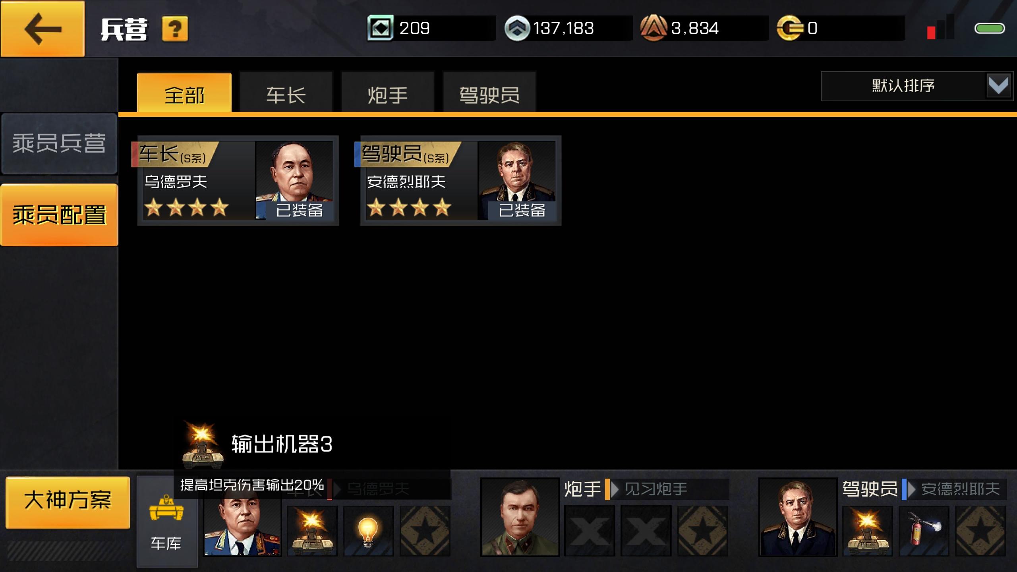Screen dimensions: 1017x572
Task: Select the 乌德罗夫 commander card
Action: (238, 181)
